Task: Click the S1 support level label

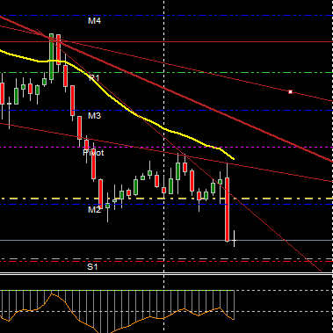Action: [x=92, y=266]
